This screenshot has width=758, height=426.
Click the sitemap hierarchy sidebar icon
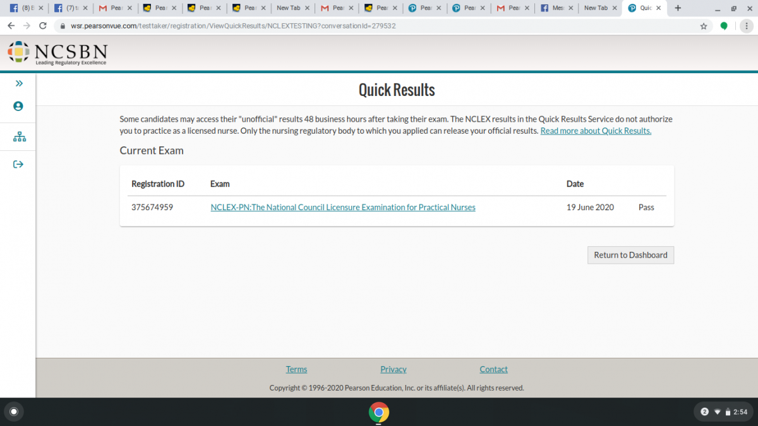pyautogui.click(x=19, y=137)
